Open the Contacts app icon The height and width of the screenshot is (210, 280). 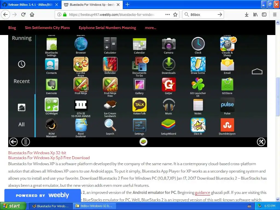51,64
